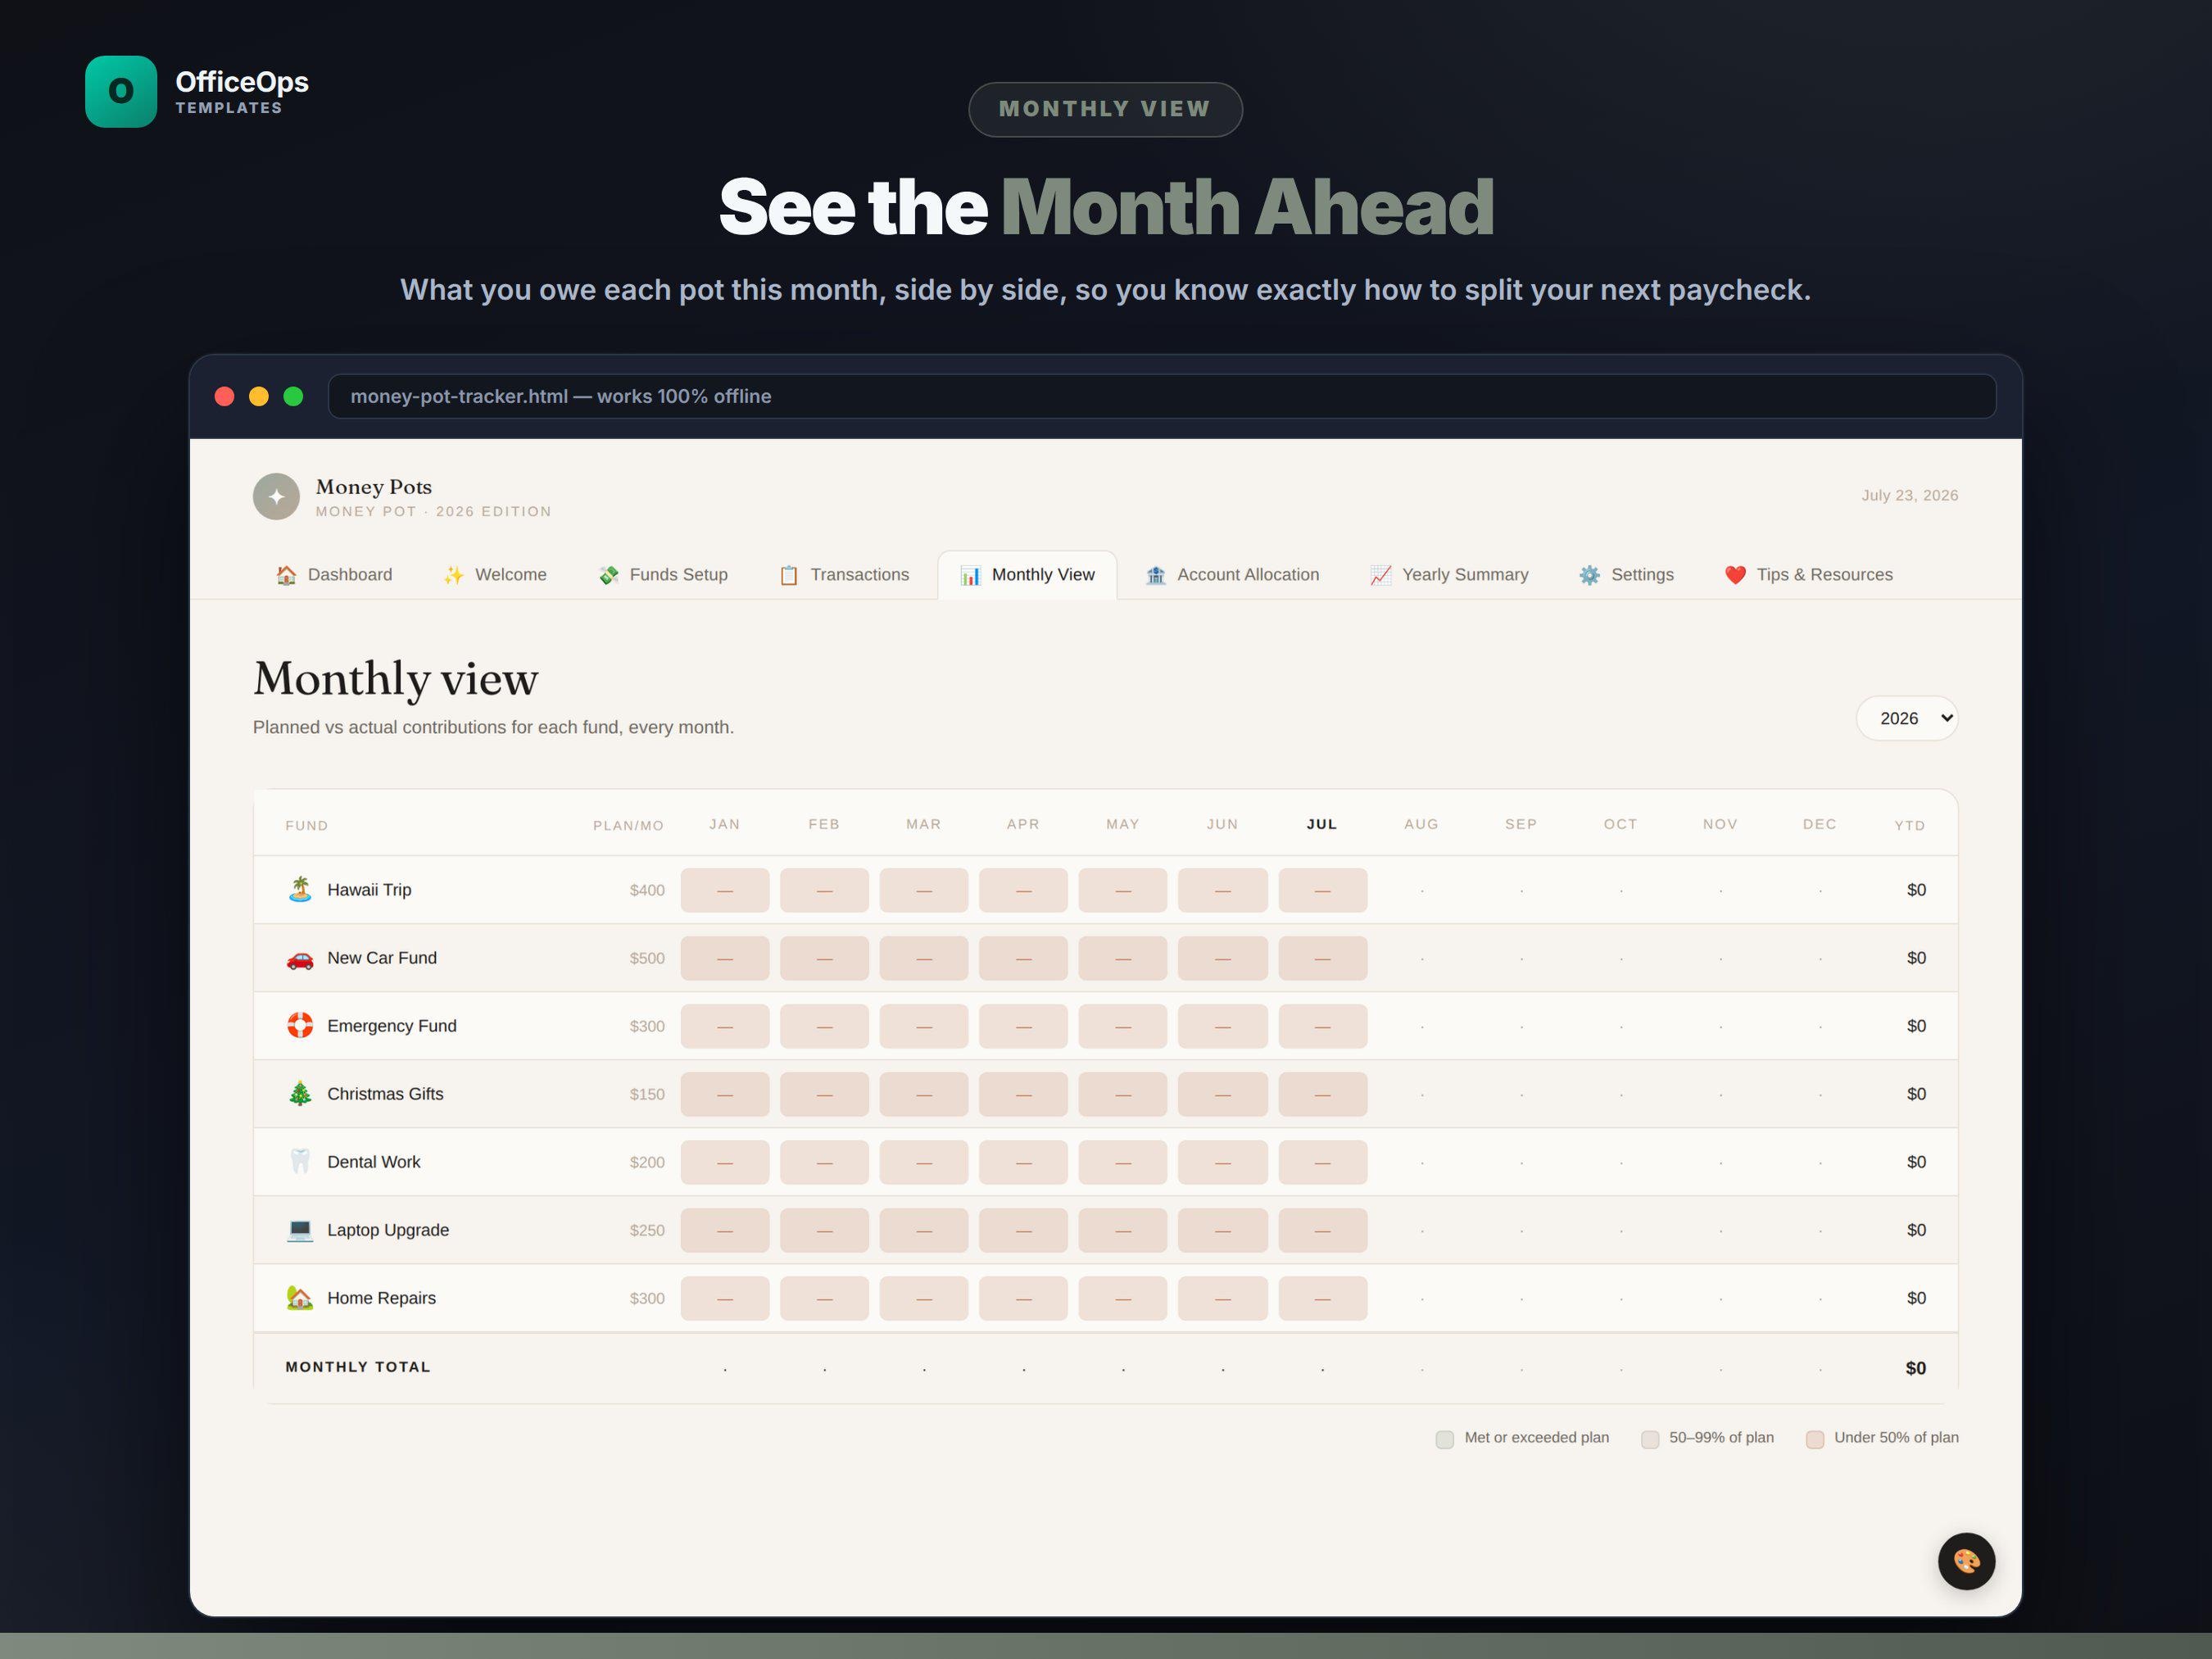This screenshot has height=1659, width=2212.
Task: Click the Emergency Fund lifebuoy icon
Action: [300, 1026]
